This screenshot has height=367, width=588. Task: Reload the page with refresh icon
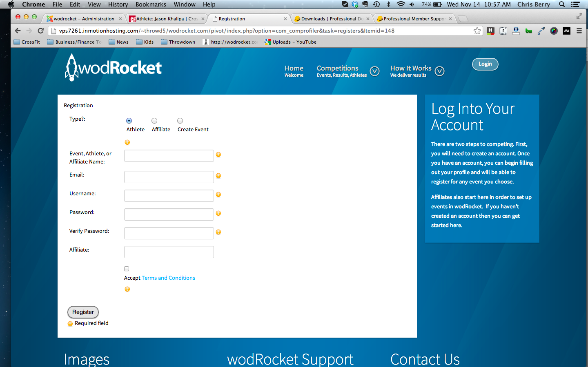pos(40,31)
